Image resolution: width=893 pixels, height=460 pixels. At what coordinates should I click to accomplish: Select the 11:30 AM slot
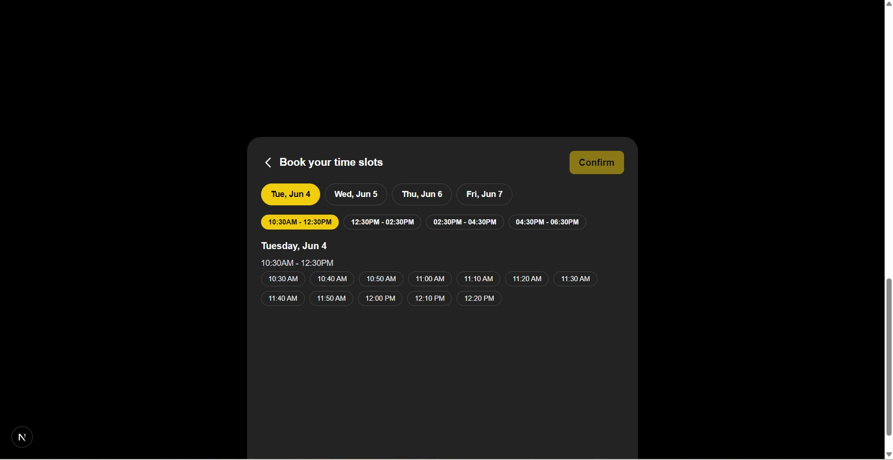pos(575,279)
